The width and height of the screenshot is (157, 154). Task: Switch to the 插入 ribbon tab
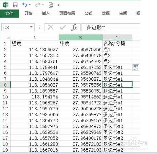click(x=46, y=13)
